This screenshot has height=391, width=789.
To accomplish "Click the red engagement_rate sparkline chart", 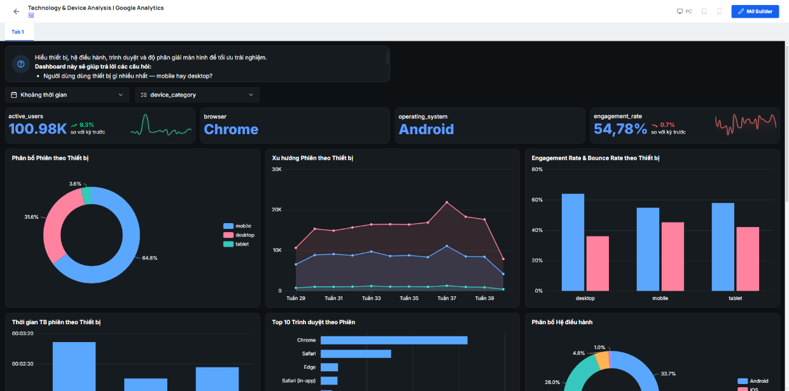I will [x=746, y=125].
